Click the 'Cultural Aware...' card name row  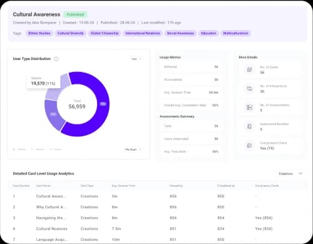coord(51,196)
